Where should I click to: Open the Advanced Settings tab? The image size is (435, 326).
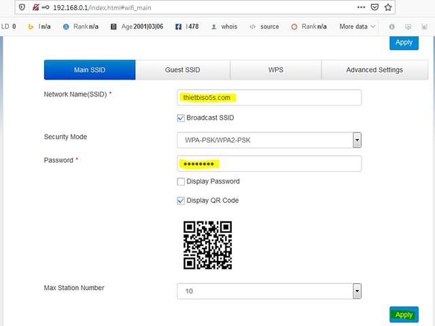click(x=375, y=70)
